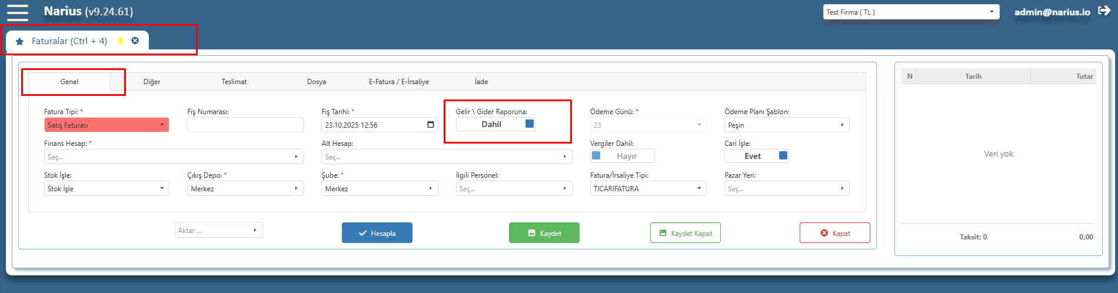1118x293 pixels.
Task: Open the hamburger main menu
Action: [17, 12]
